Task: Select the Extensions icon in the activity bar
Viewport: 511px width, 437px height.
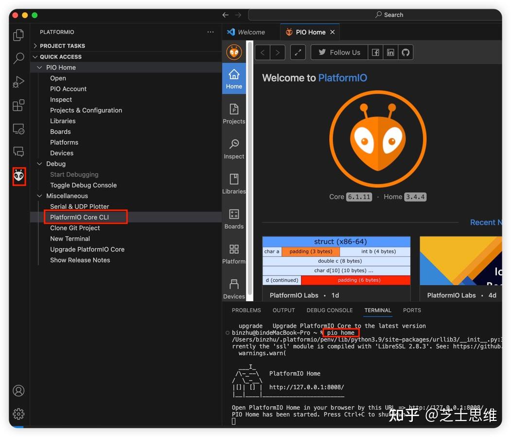Action: 18,105
